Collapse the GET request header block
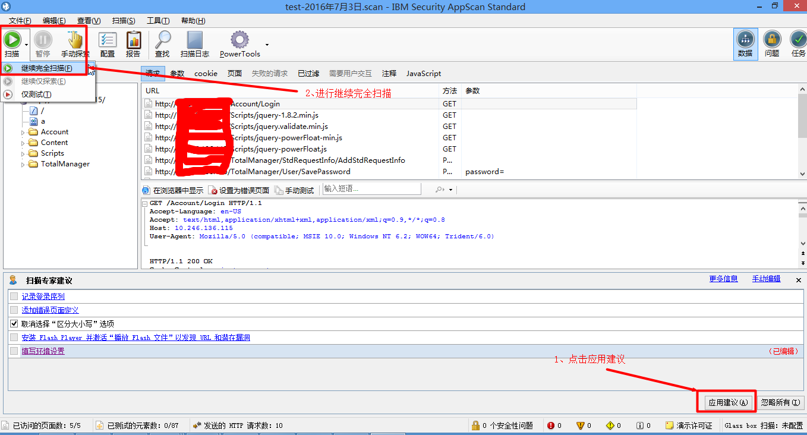Viewport: 807px width, 435px height. [144, 203]
